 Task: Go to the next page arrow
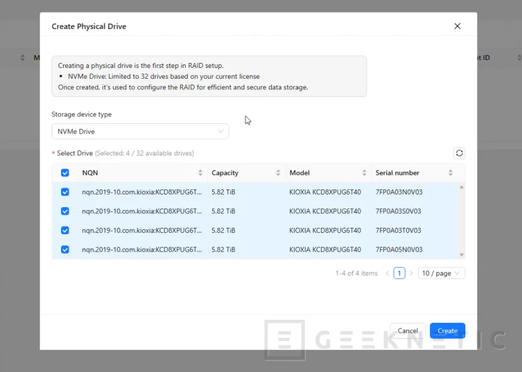click(x=411, y=273)
